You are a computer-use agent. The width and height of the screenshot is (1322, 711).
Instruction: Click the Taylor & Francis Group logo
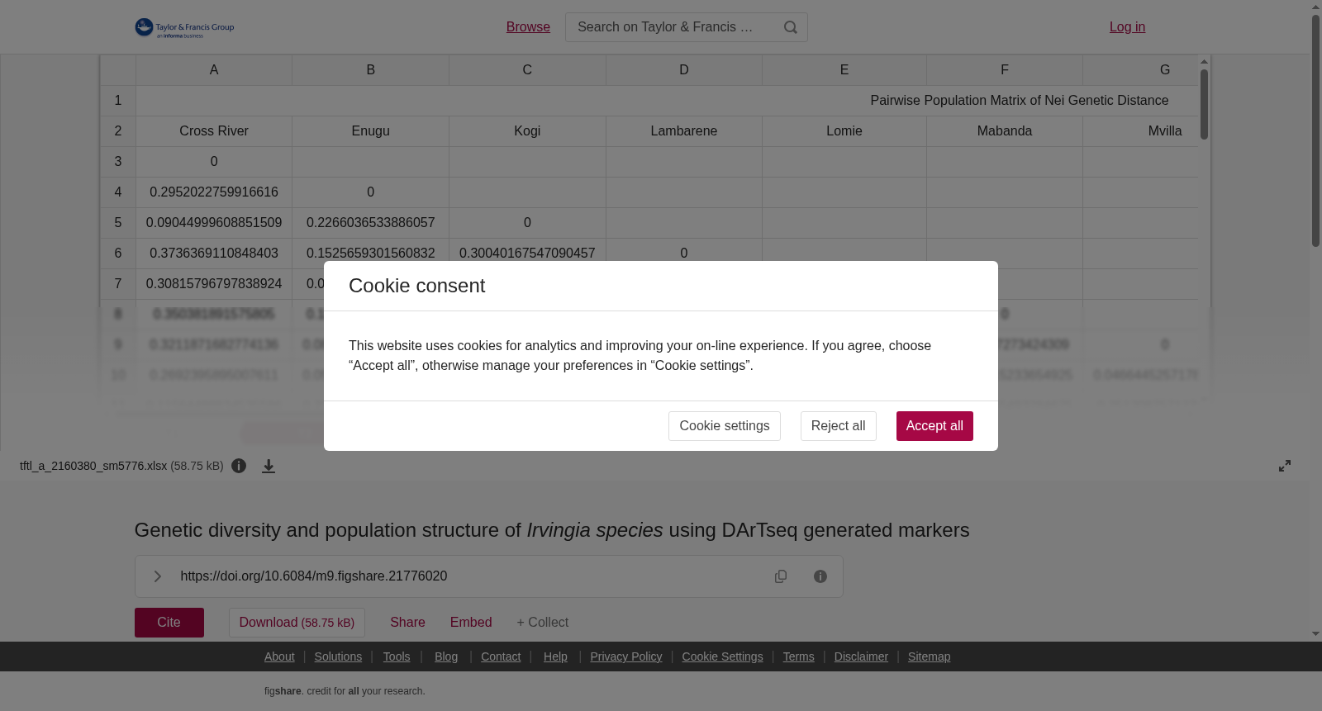184,28
